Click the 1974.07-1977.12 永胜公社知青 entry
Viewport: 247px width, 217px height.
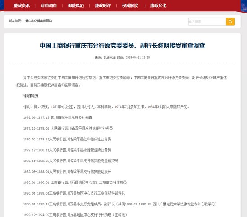point(57,117)
